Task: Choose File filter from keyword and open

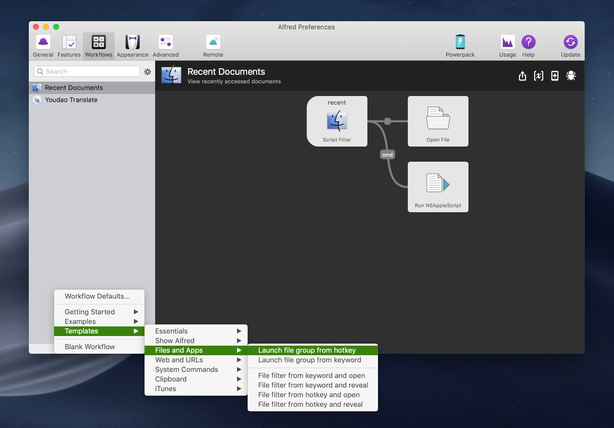Action: [313, 375]
